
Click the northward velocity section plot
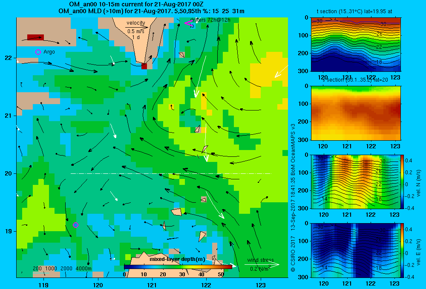click(x=355, y=181)
